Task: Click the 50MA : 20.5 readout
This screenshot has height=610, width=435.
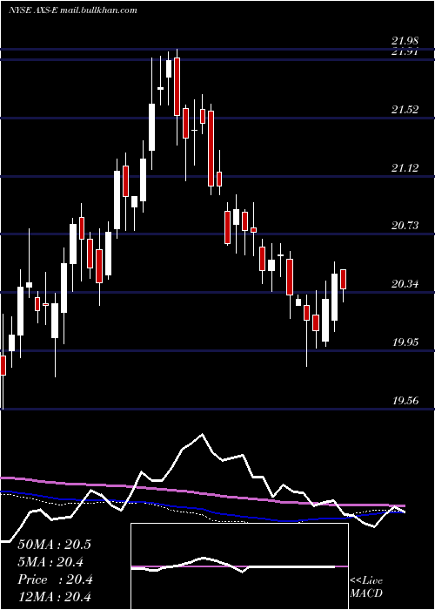Action: pos(54,545)
